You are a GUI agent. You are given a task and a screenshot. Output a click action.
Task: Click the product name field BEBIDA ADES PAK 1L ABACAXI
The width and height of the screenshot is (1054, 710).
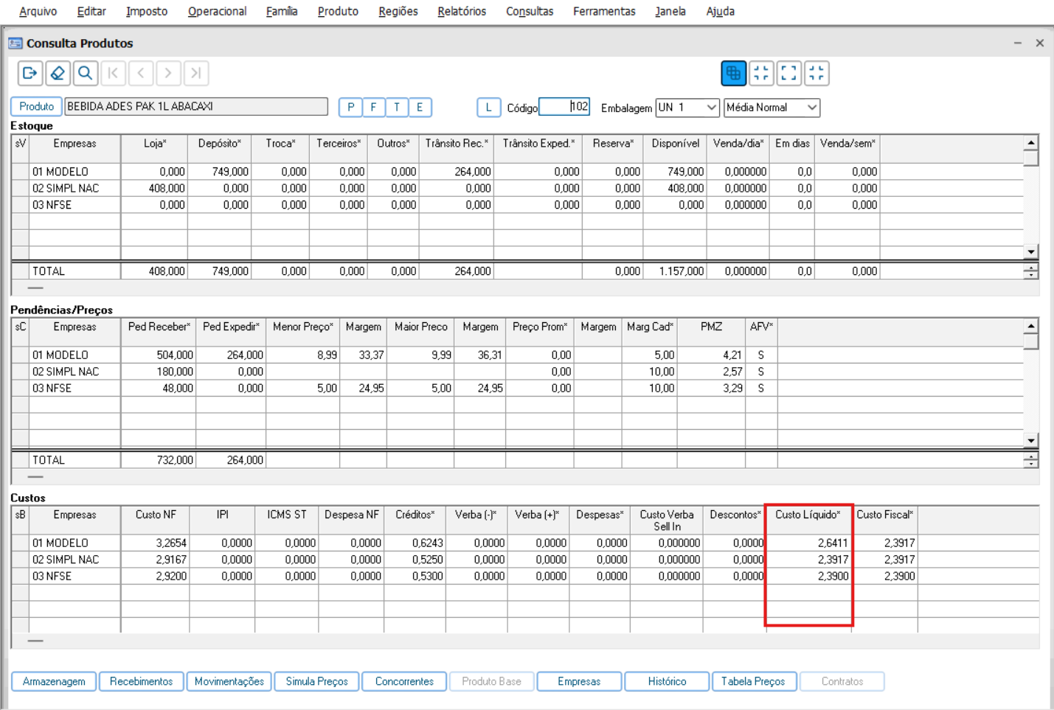coord(196,107)
